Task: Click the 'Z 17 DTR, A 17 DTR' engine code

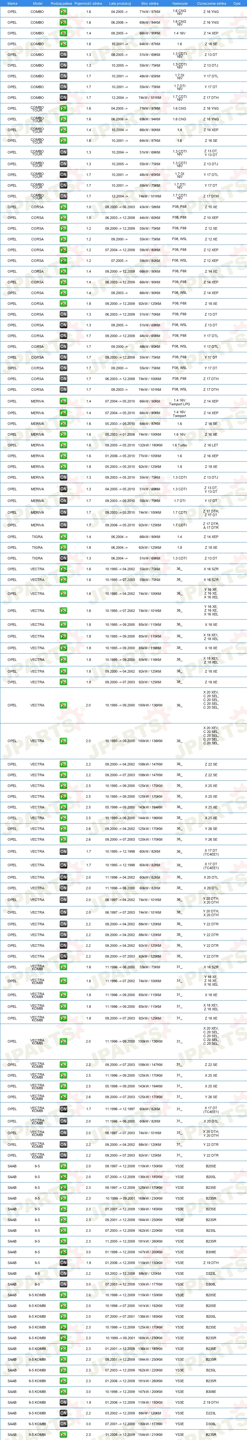Action: [211, 525]
